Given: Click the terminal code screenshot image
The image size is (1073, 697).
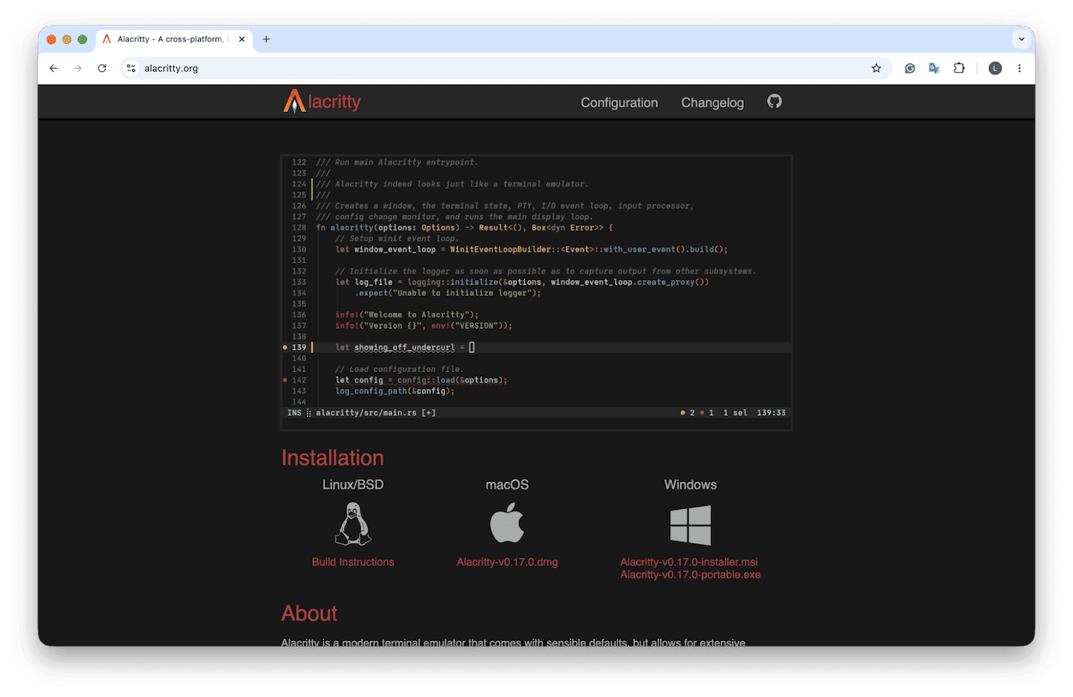Looking at the screenshot, I should coord(536,293).
